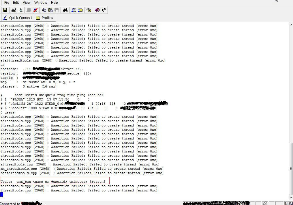Click the "ShooTer" player row
This screenshot has width=293, height=205.
pos(78,108)
